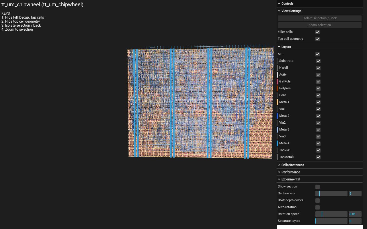Enable B&W depth colors
This screenshot has width=367, height=229.
pyautogui.click(x=317, y=200)
